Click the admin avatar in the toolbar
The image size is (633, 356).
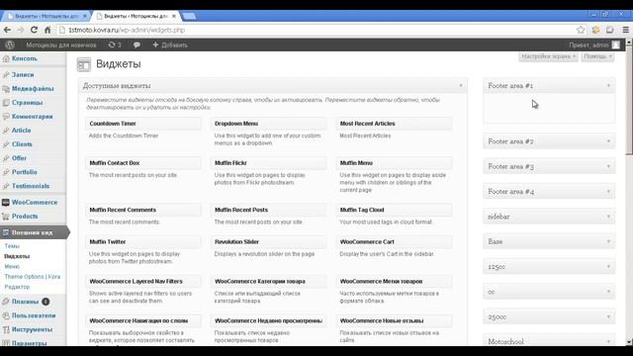point(615,44)
